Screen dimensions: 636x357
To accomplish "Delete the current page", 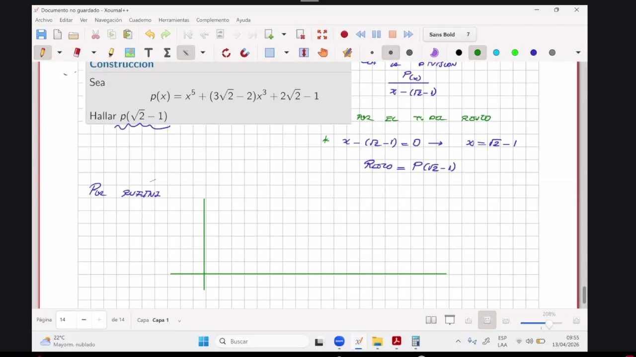I will click(301, 34).
